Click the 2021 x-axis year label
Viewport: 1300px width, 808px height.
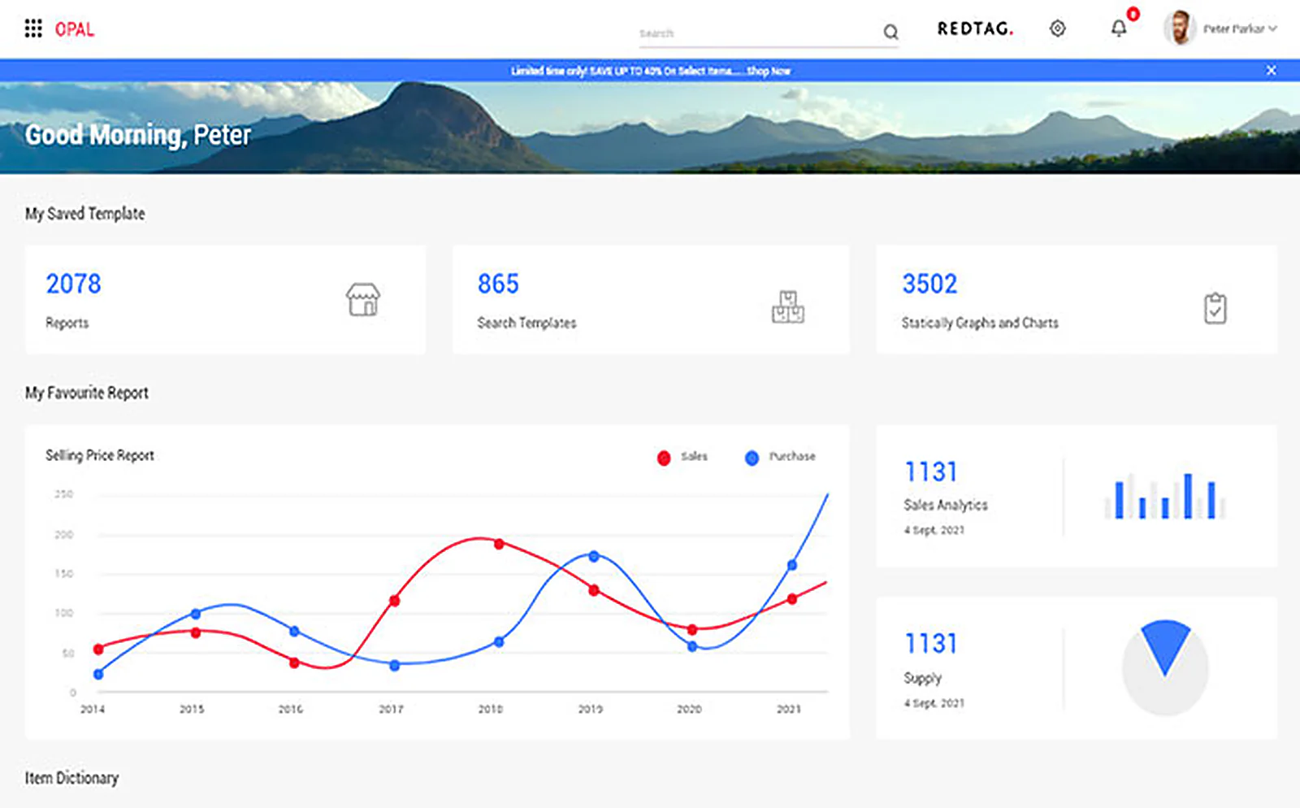pos(788,709)
